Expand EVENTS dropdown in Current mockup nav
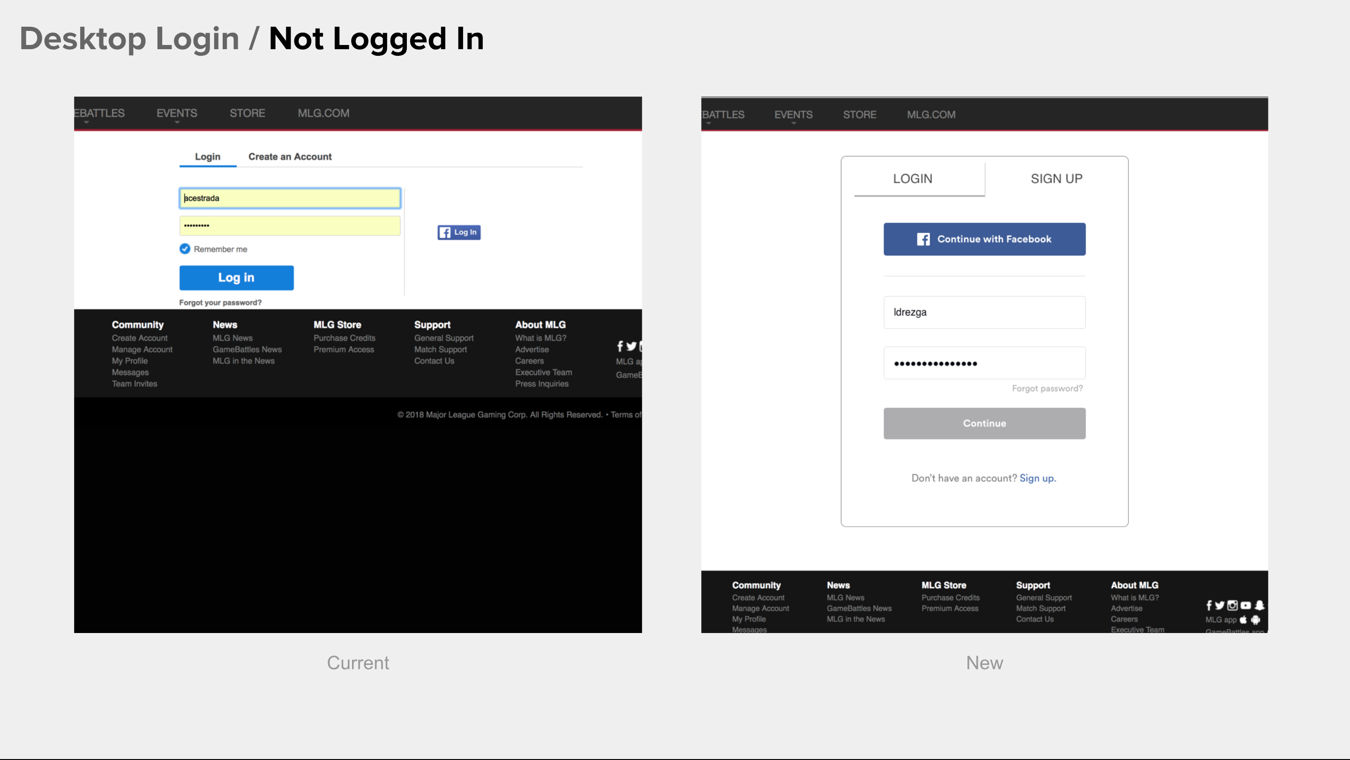Screen dimensions: 1350x760 click(177, 114)
